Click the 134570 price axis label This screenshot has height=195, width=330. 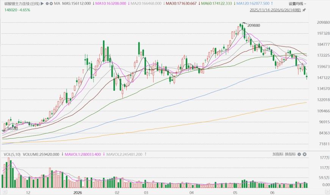pos(323,89)
